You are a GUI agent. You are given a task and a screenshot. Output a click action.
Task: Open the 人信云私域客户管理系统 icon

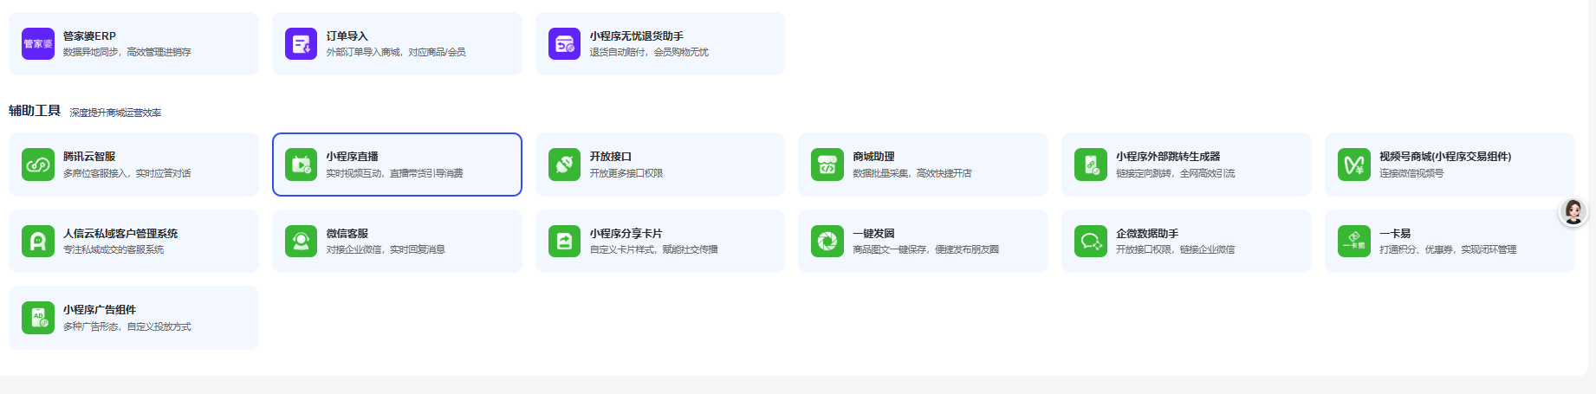(x=38, y=241)
